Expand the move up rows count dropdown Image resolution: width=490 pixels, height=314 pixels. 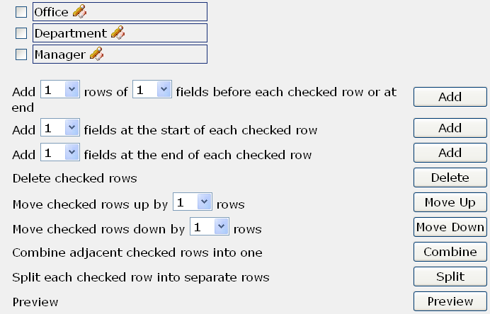(x=193, y=202)
